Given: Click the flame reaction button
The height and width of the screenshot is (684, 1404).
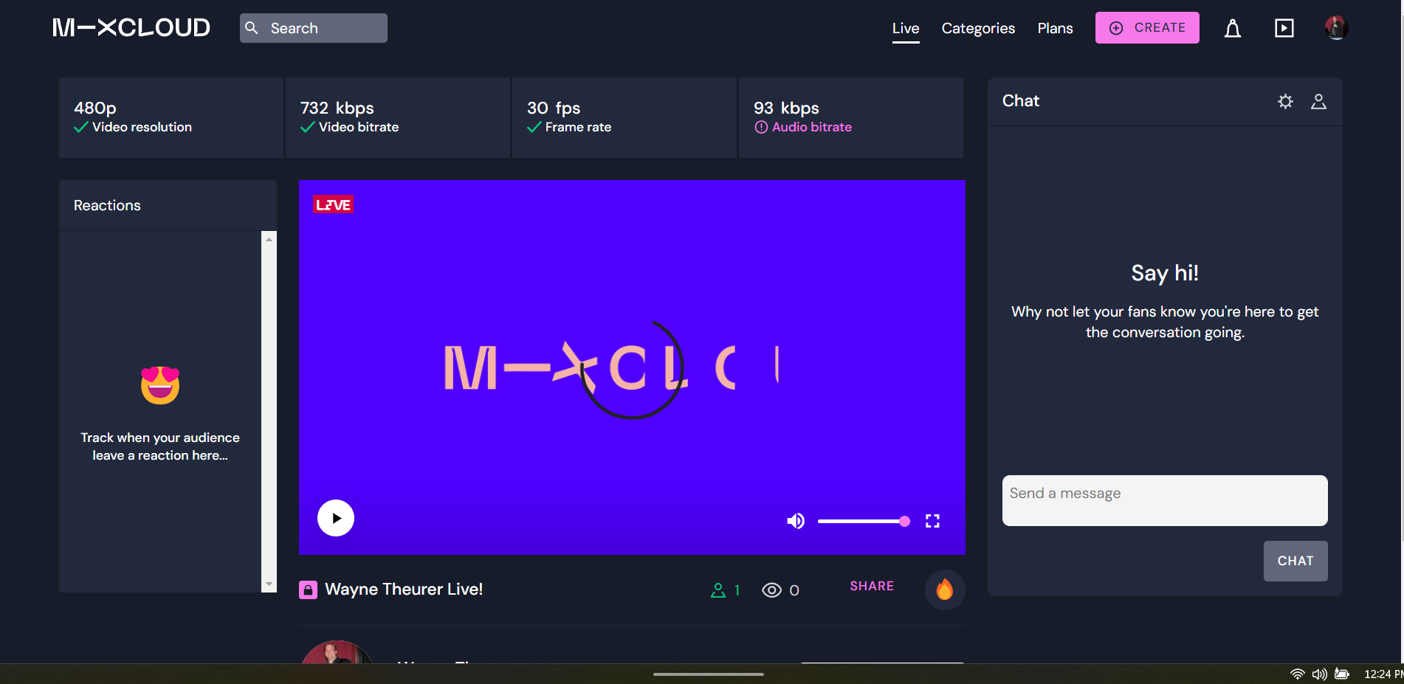Looking at the screenshot, I should 945,590.
